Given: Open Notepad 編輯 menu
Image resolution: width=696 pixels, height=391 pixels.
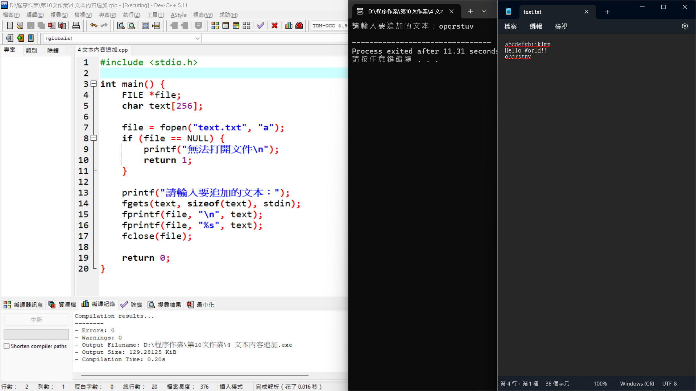Looking at the screenshot, I should (x=535, y=26).
